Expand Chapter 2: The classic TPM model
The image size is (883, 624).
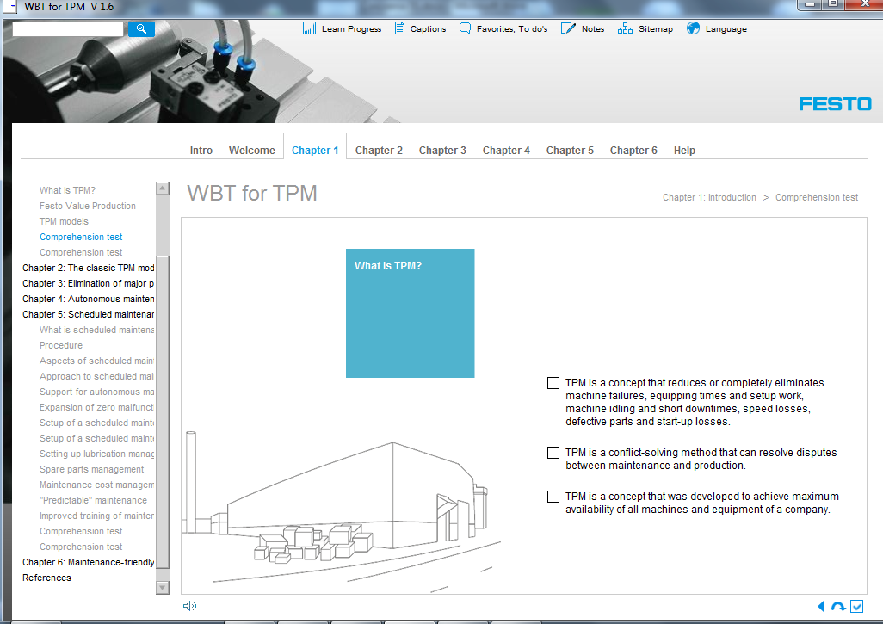click(88, 268)
